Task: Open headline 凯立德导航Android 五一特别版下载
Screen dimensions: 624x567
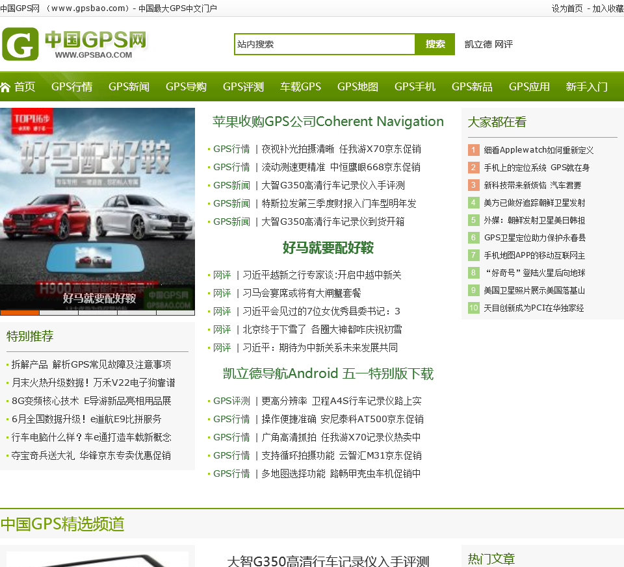Action: pyautogui.click(x=328, y=373)
